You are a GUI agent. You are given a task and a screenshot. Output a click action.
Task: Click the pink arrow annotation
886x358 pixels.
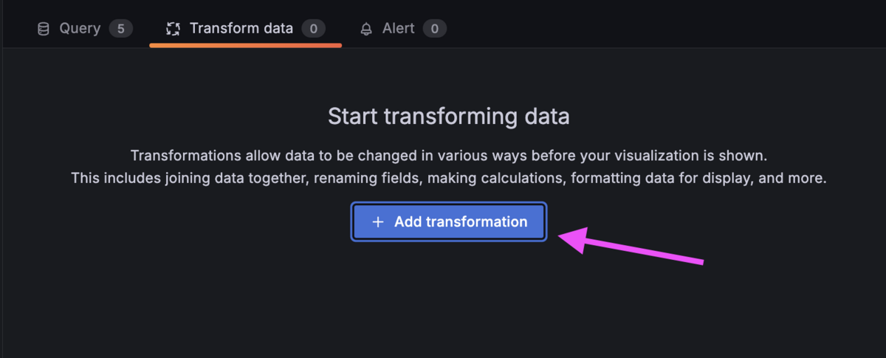click(631, 245)
